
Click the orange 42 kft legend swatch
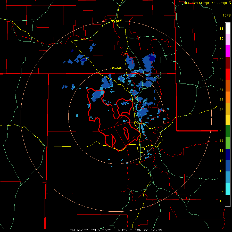228,97
